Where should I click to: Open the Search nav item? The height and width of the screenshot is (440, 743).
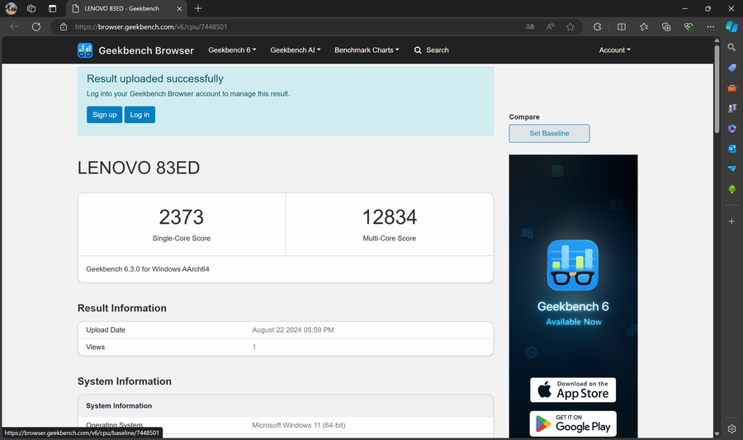431,50
